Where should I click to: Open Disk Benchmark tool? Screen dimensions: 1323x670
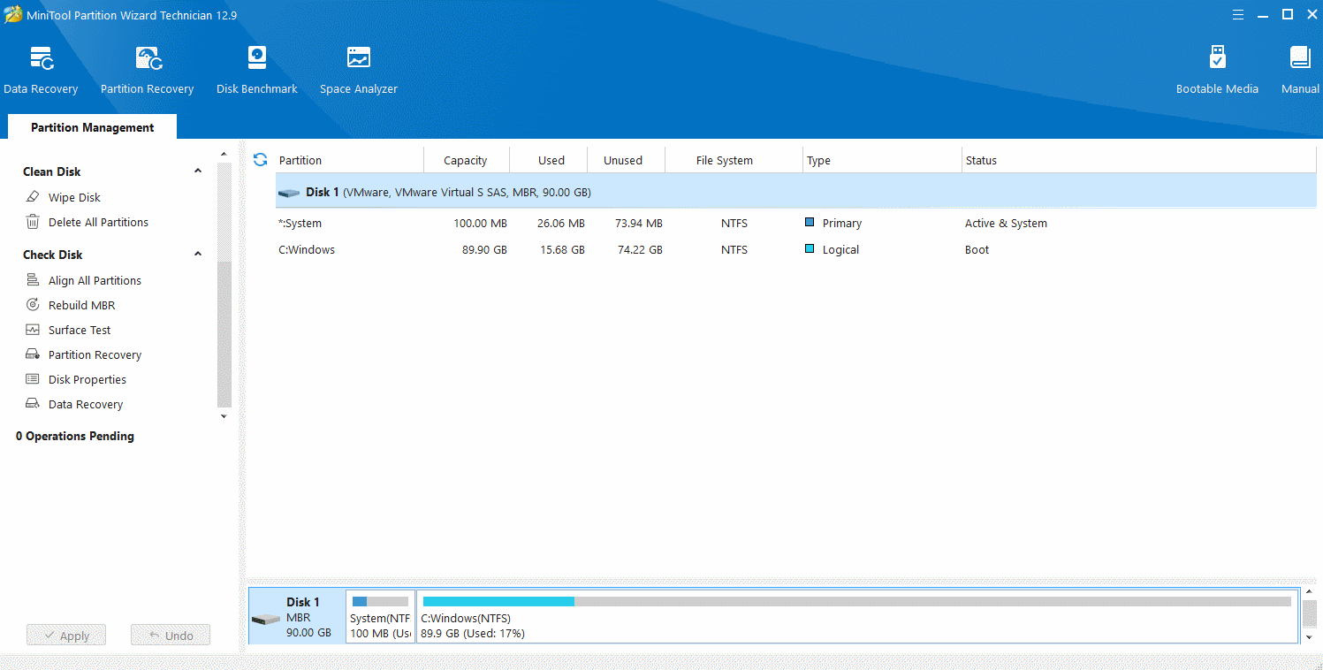point(256,70)
